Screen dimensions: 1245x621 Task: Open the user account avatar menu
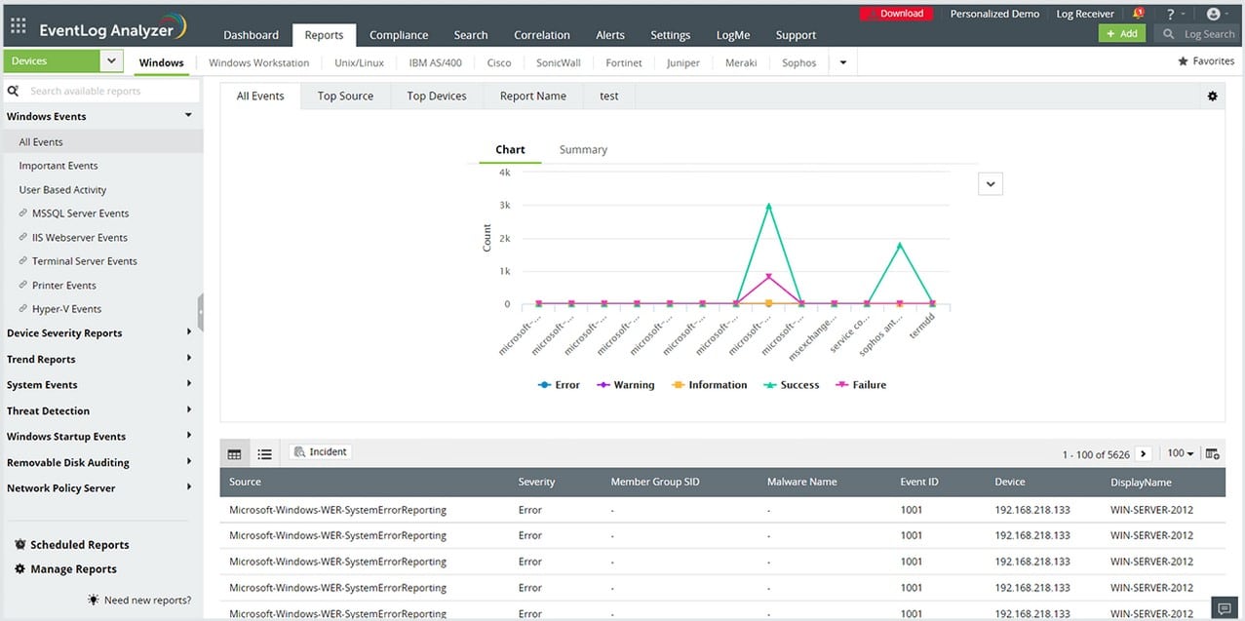(1214, 14)
